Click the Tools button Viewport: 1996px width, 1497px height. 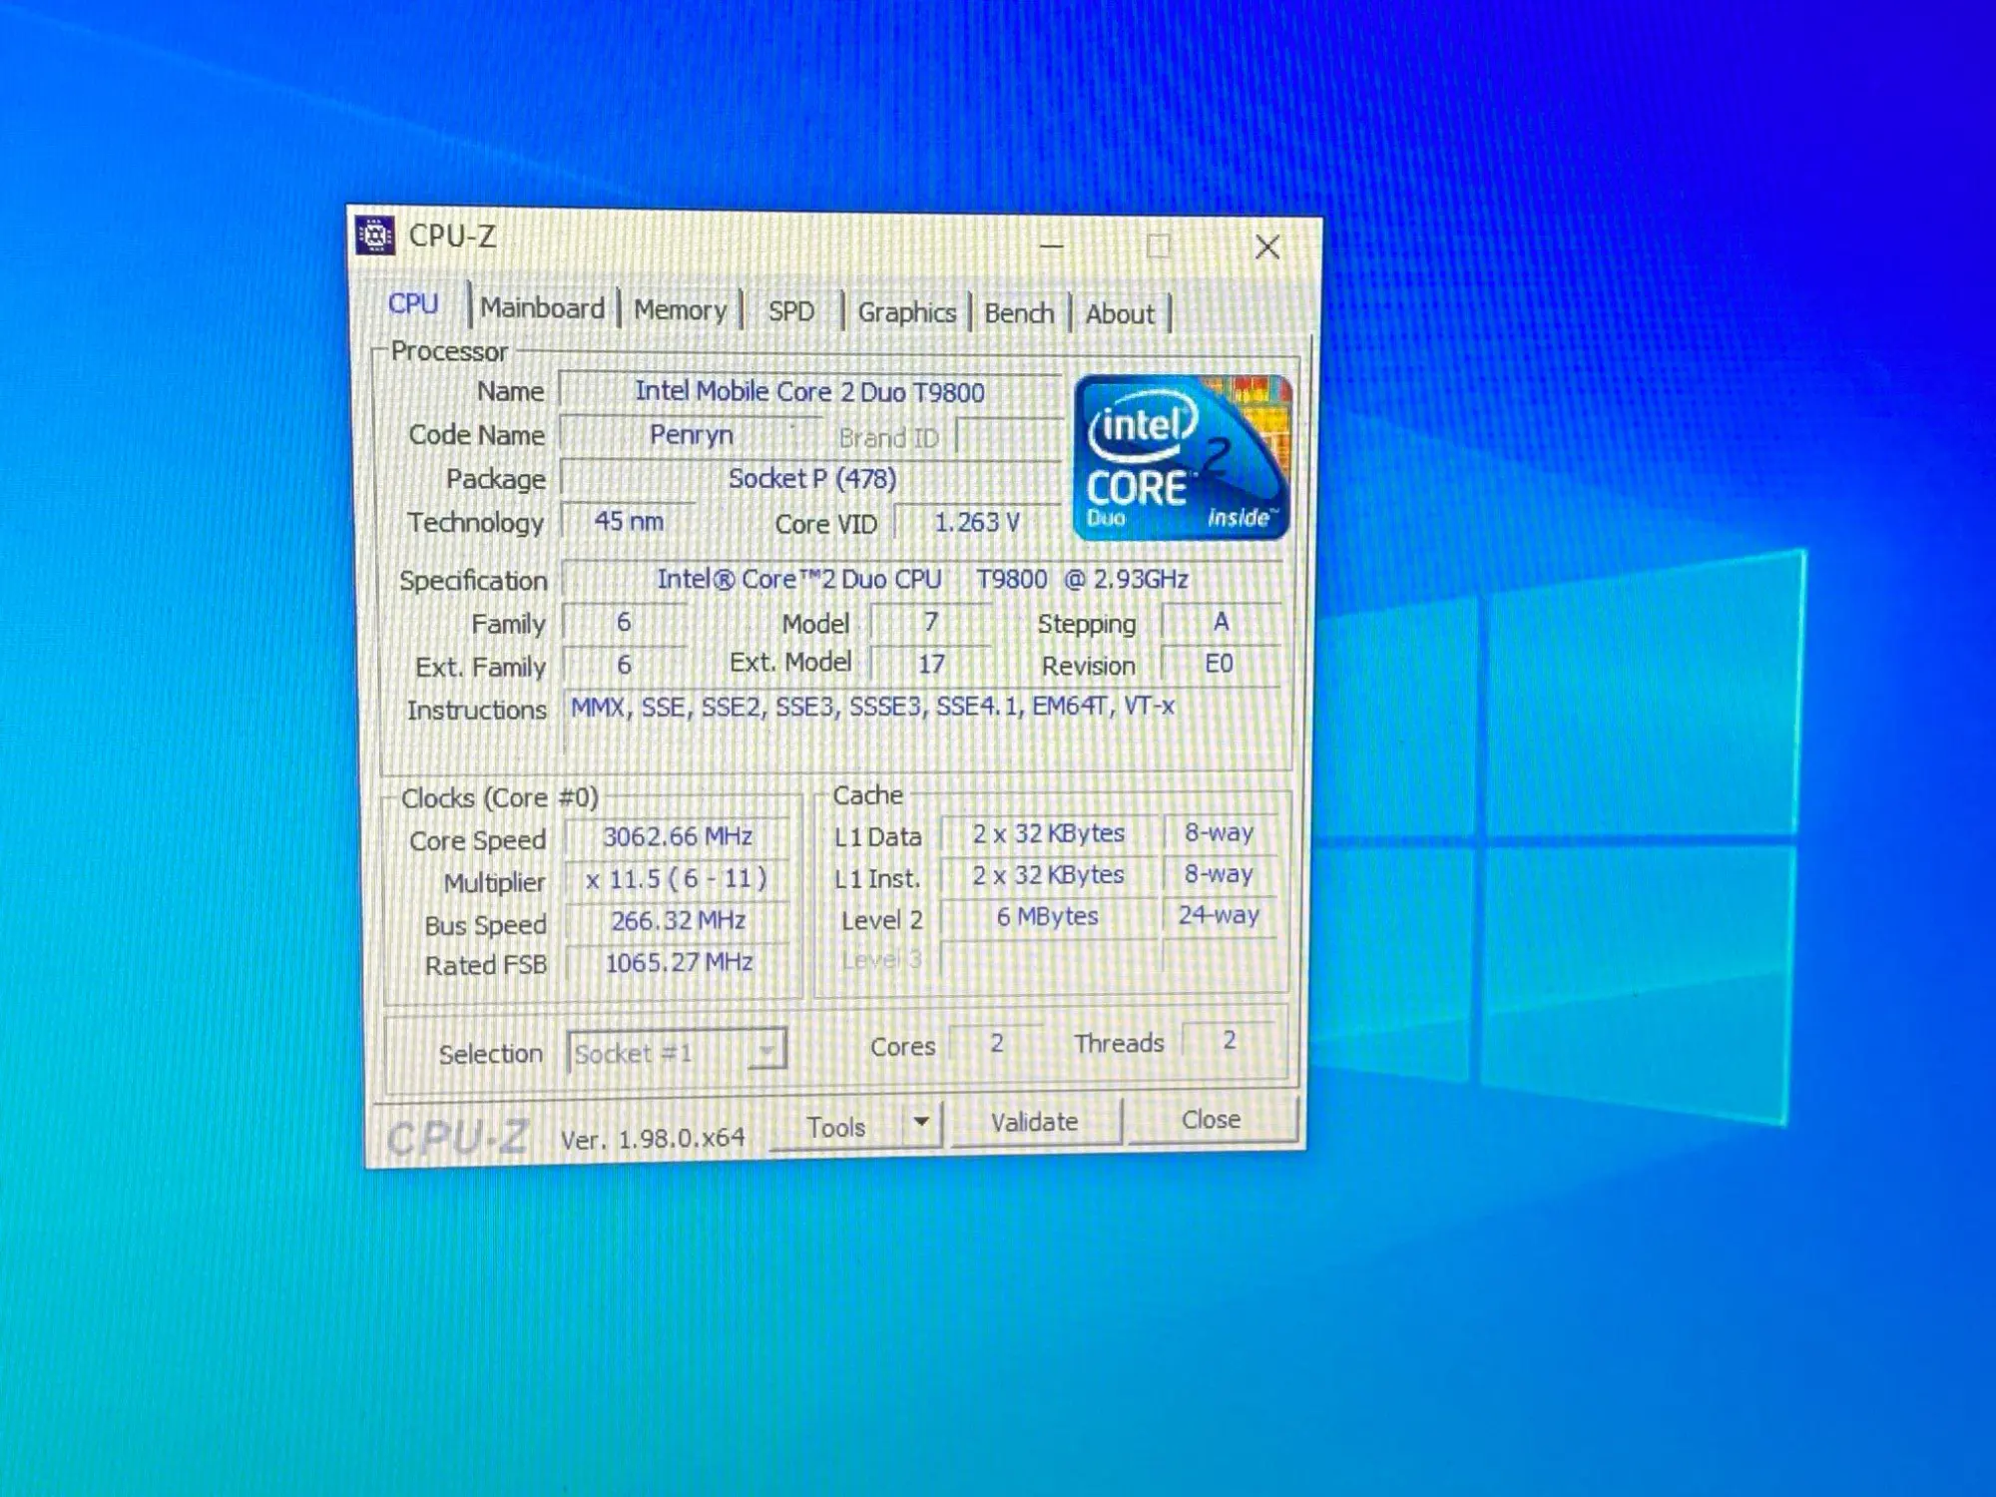(x=835, y=1127)
